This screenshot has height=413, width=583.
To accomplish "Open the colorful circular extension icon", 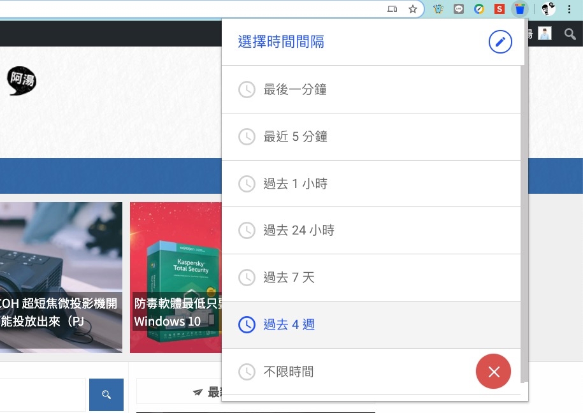I will [x=479, y=9].
